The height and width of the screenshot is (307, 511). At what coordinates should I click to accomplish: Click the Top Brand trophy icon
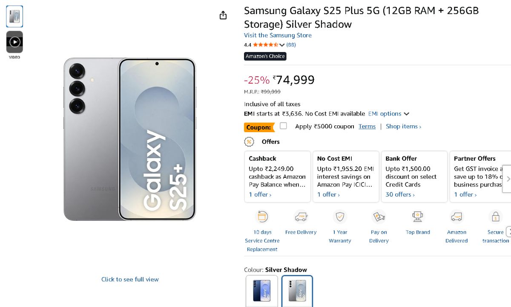click(x=418, y=217)
